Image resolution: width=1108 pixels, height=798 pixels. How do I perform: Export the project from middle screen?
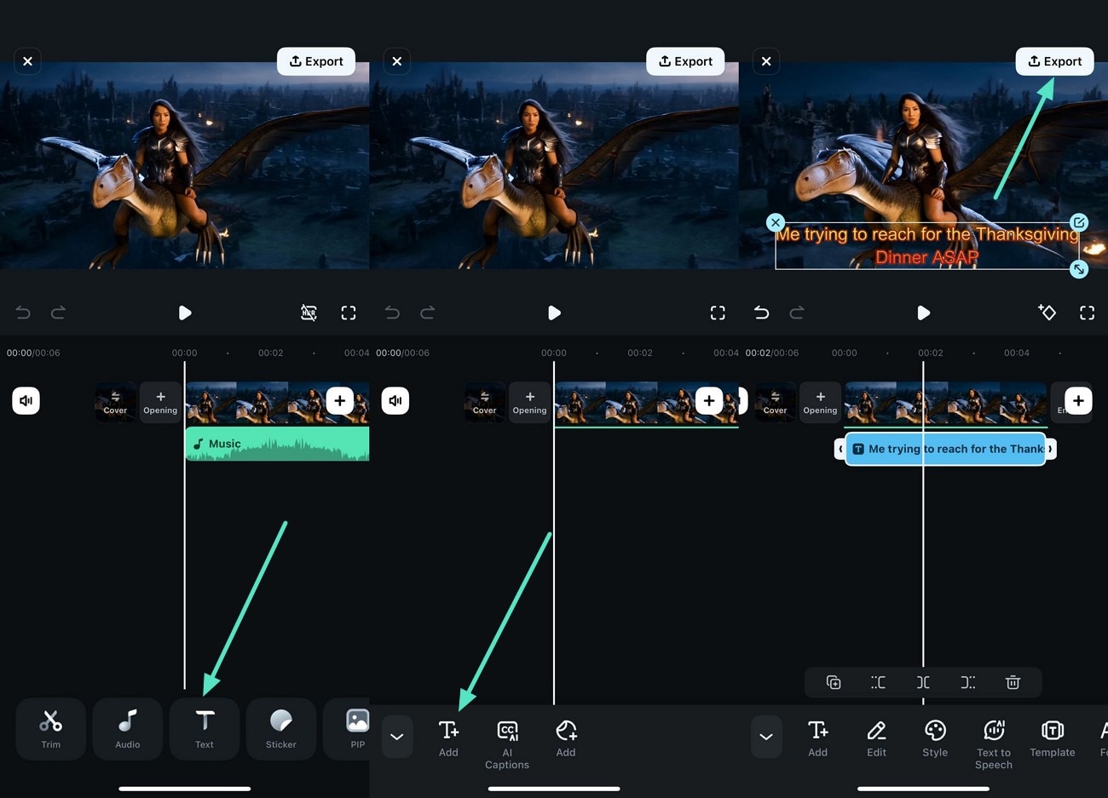(685, 61)
